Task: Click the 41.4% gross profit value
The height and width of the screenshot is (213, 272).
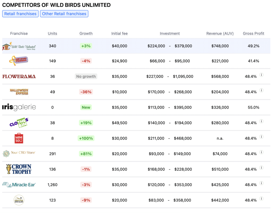Action: click(x=253, y=61)
